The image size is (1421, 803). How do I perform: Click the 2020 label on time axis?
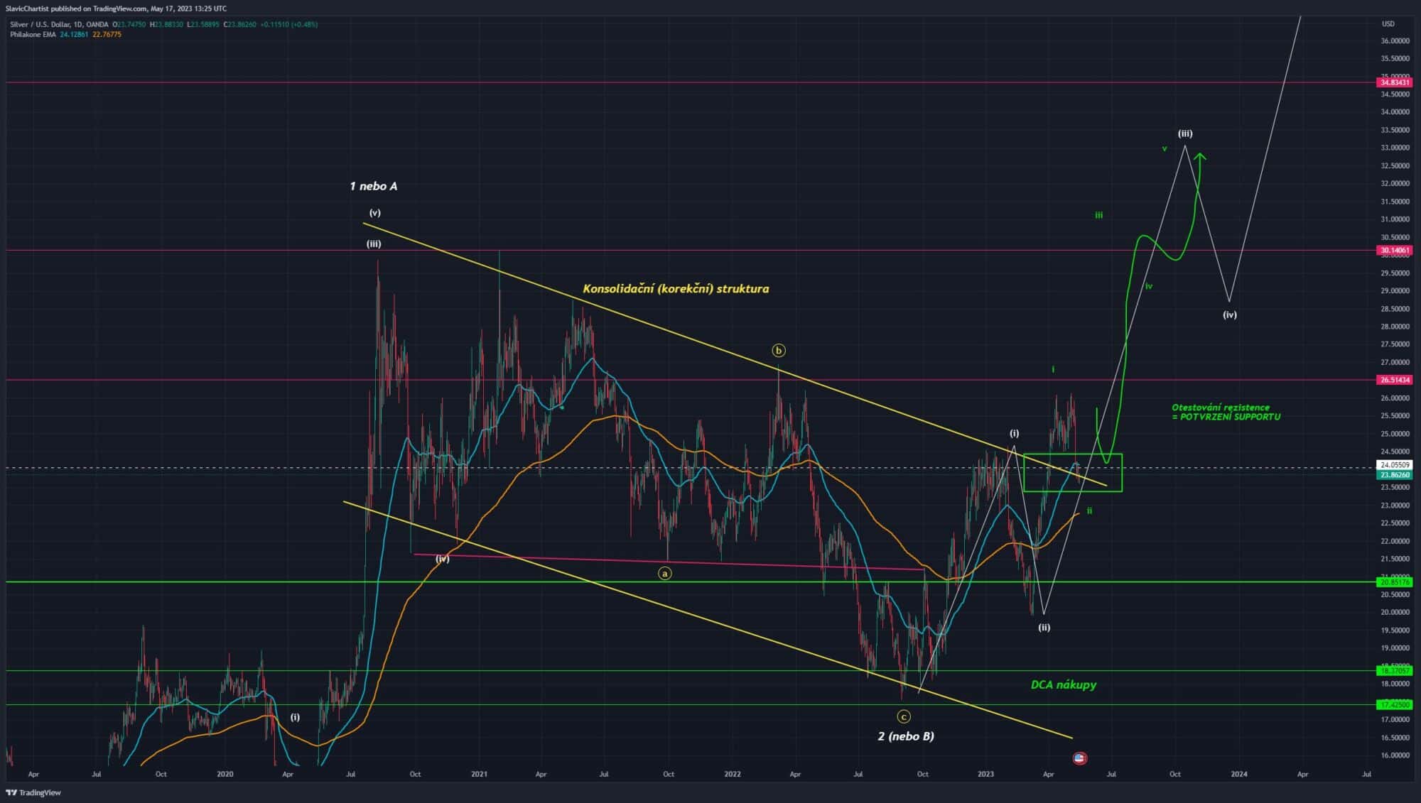[225, 774]
